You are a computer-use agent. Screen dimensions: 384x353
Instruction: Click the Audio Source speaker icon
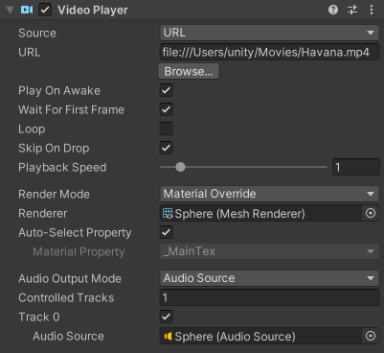[x=168, y=336]
